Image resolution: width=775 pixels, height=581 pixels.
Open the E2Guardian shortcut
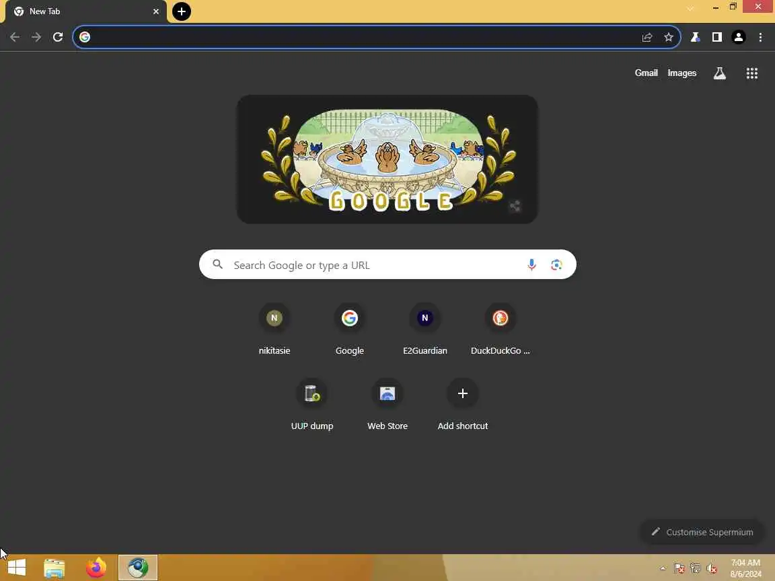425,328
